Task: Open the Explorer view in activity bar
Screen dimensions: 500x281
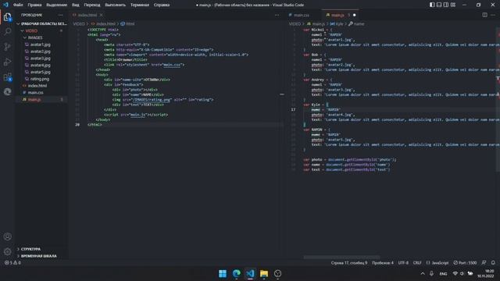Action: click(7, 16)
